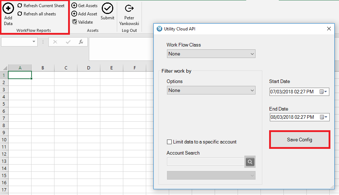The height and width of the screenshot is (195, 339).
Task: Click the Validate clipboard icon
Action: point(75,22)
